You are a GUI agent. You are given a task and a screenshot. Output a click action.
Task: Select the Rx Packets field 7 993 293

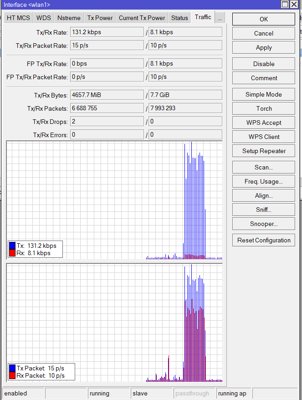pos(185,108)
